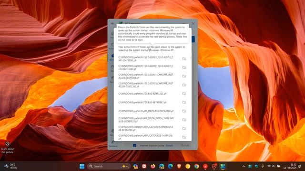Open folder for APPLICATOR.EXE-14A8F218.pf
The width and height of the screenshot is (305, 171).
(x=184, y=137)
